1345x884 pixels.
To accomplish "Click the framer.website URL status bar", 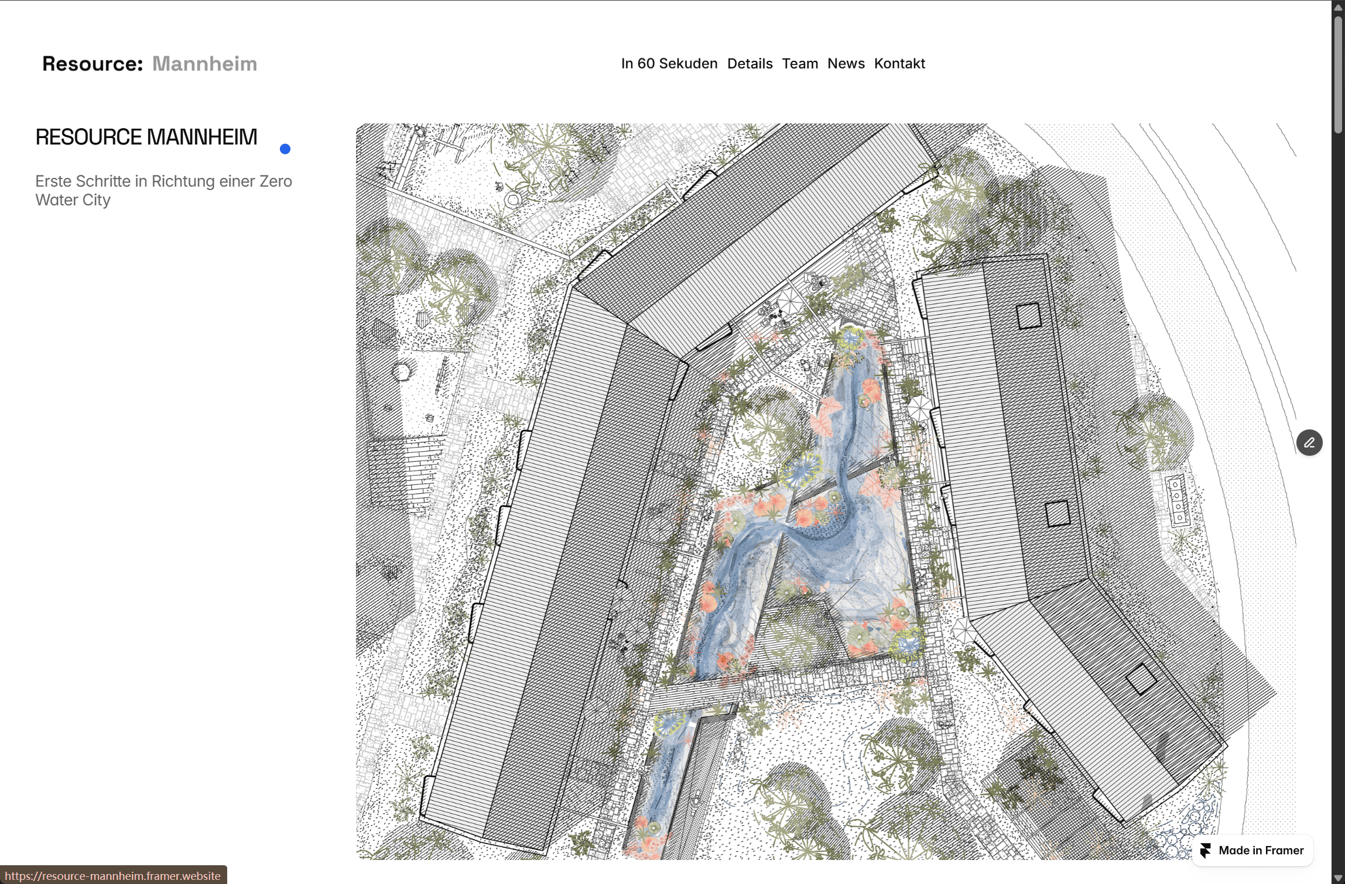I will pyautogui.click(x=113, y=876).
